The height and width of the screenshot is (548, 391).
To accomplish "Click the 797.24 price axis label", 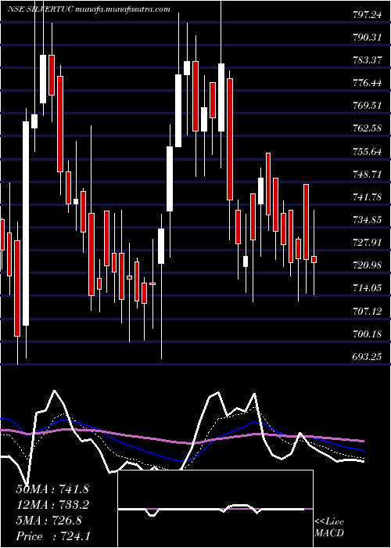I will click(x=368, y=14).
